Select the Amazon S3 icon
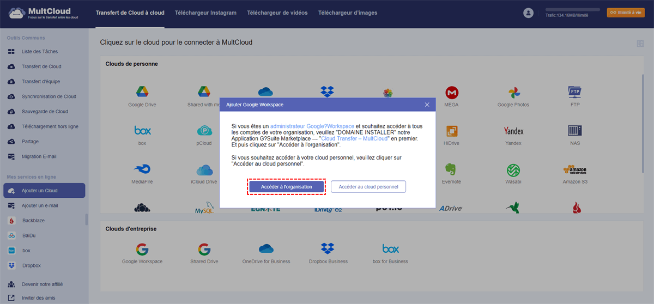Image resolution: width=654 pixels, height=304 pixels. click(575, 169)
